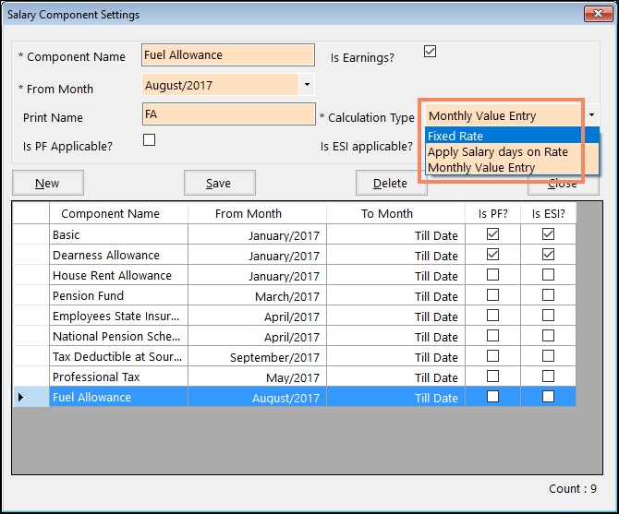The height and width of the screenshot is (514, 619).
Task: Toggle the Is Earnings checkbox
Action: click(430, 52)
